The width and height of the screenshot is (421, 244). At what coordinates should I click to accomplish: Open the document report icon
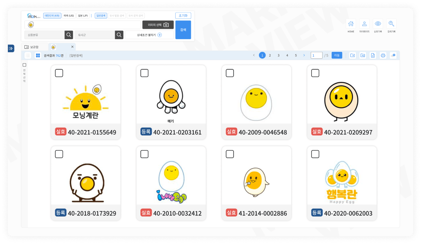coord(373,55)
